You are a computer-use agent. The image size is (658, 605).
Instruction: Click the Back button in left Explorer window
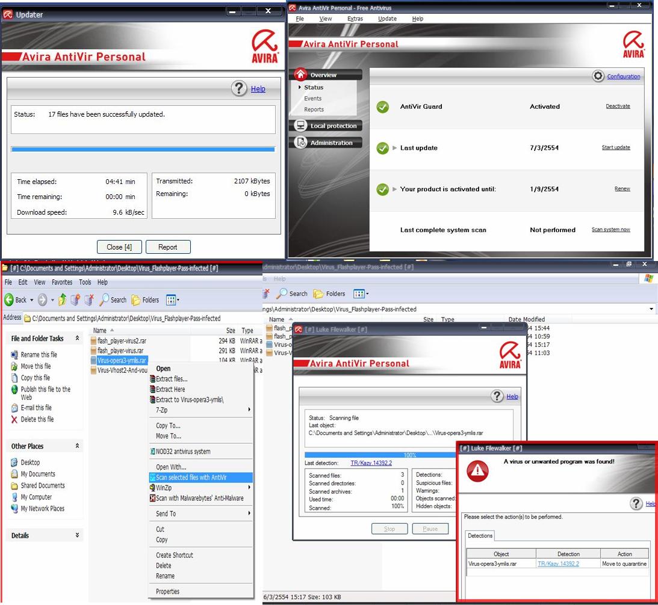(x=16, y=299)
